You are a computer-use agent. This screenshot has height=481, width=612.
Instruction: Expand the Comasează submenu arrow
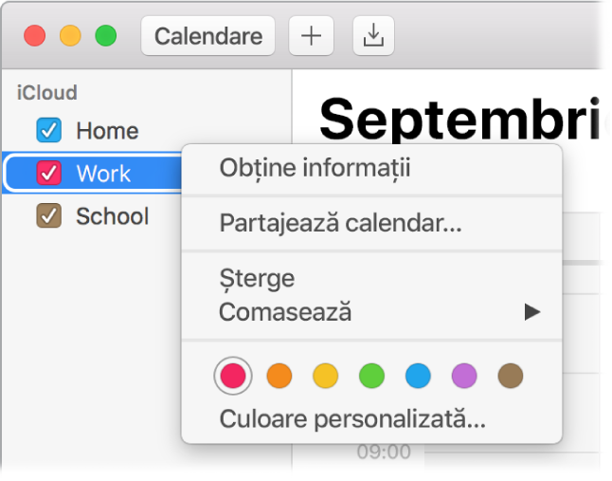(532, 312)
